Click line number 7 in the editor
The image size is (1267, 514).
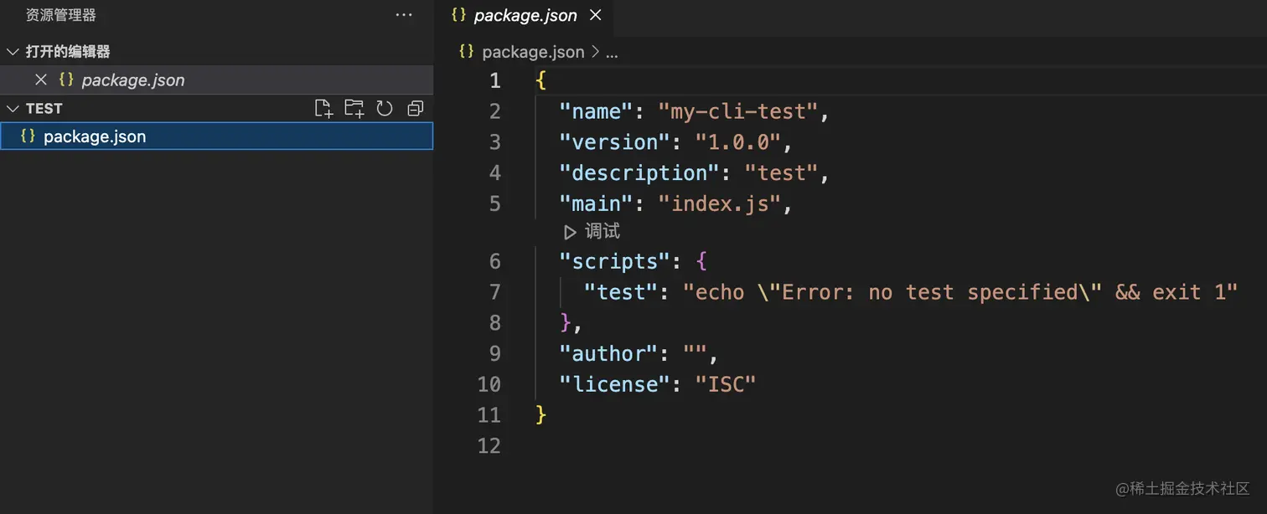pos(494,291)
